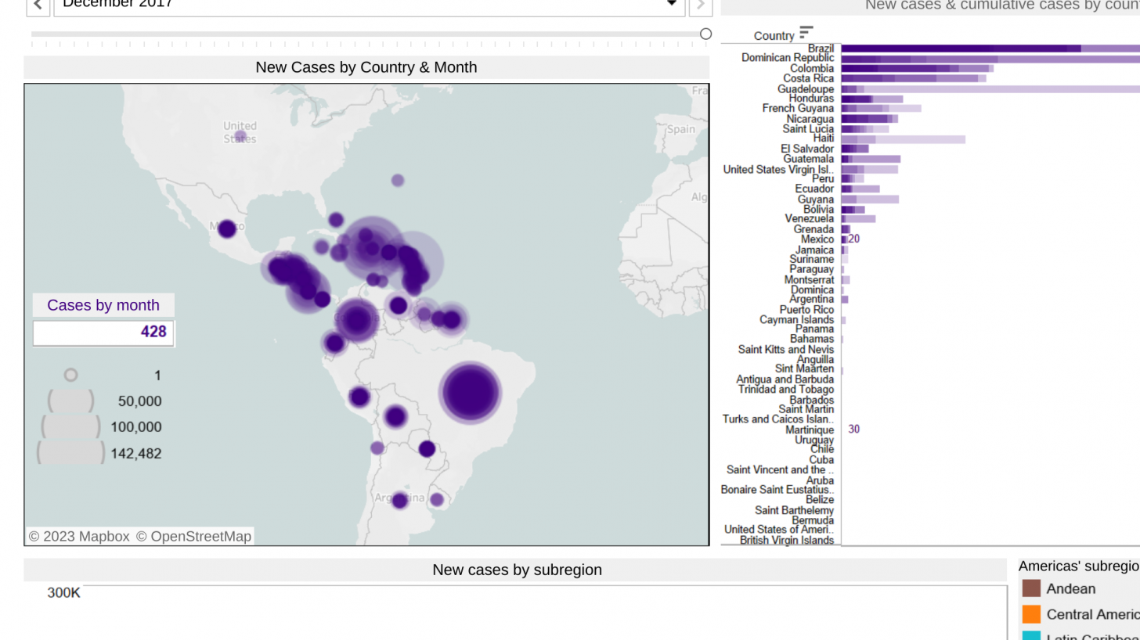
Task: Select the next month arrow
Action: (x=699, y=5)
